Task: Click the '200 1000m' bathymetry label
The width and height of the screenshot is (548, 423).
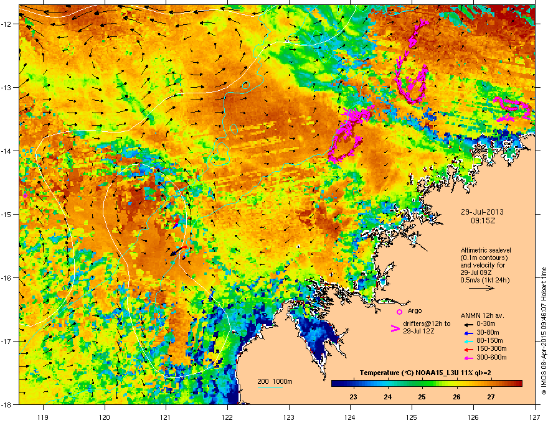Action: (275, 381)
